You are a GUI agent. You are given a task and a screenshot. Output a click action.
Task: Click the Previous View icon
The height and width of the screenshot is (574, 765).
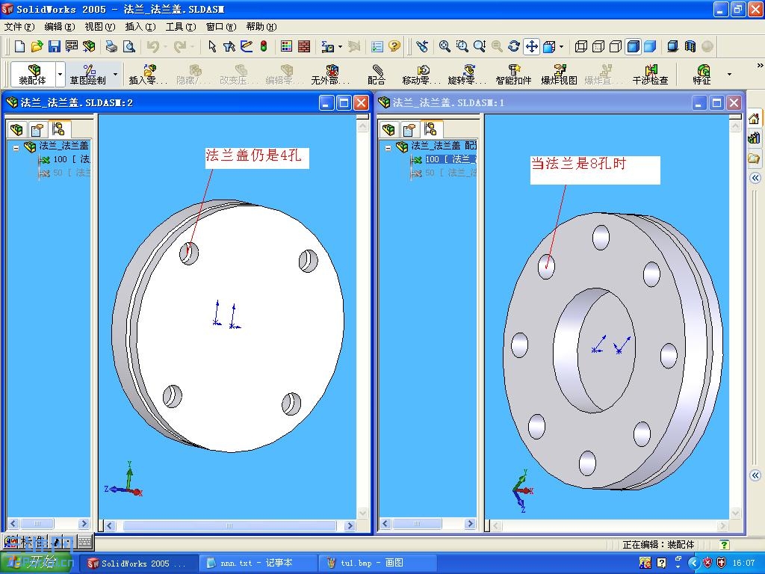point(421,46)
